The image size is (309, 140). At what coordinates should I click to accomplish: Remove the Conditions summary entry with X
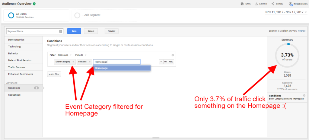coord(304,95)
